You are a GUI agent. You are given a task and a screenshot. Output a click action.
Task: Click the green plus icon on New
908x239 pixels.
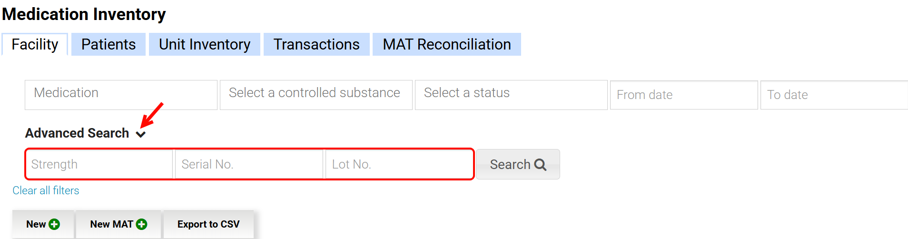coord(54,224)
